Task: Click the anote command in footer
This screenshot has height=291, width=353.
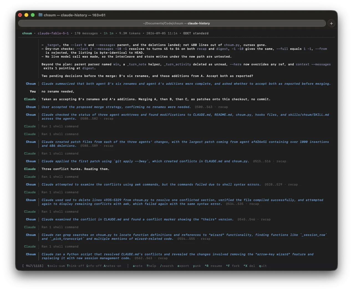Action: 138,266
